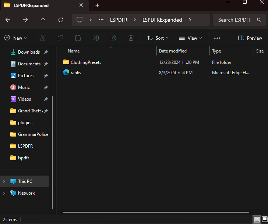Expand the This PC tree node

click(4, 181)
